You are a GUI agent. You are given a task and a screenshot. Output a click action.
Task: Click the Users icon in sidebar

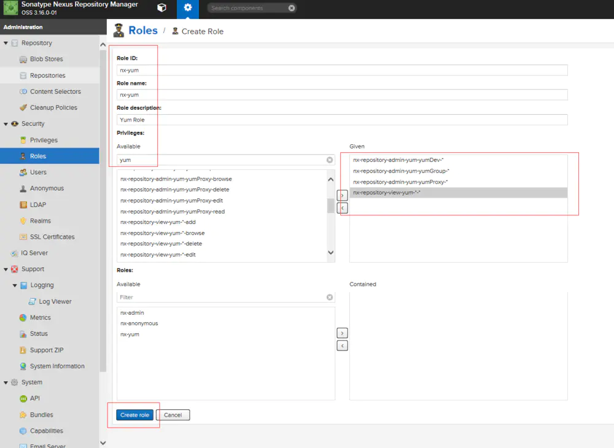pyautogui.click(x=23, y=172)
